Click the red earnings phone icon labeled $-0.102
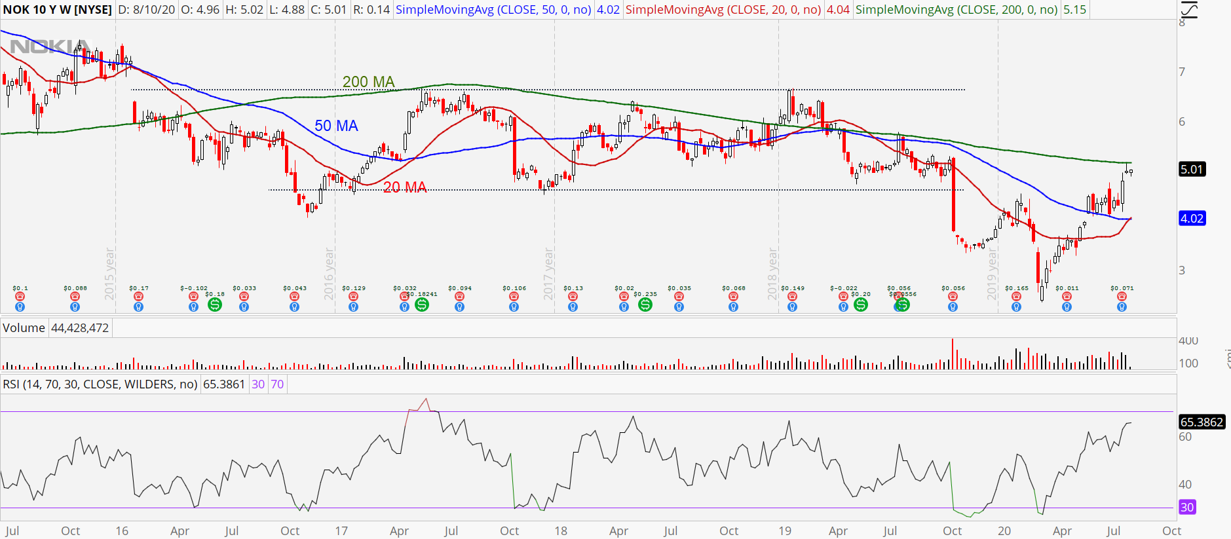This screenshot has height=539, width=1231. pyautogui.click(x=193, y=297)
